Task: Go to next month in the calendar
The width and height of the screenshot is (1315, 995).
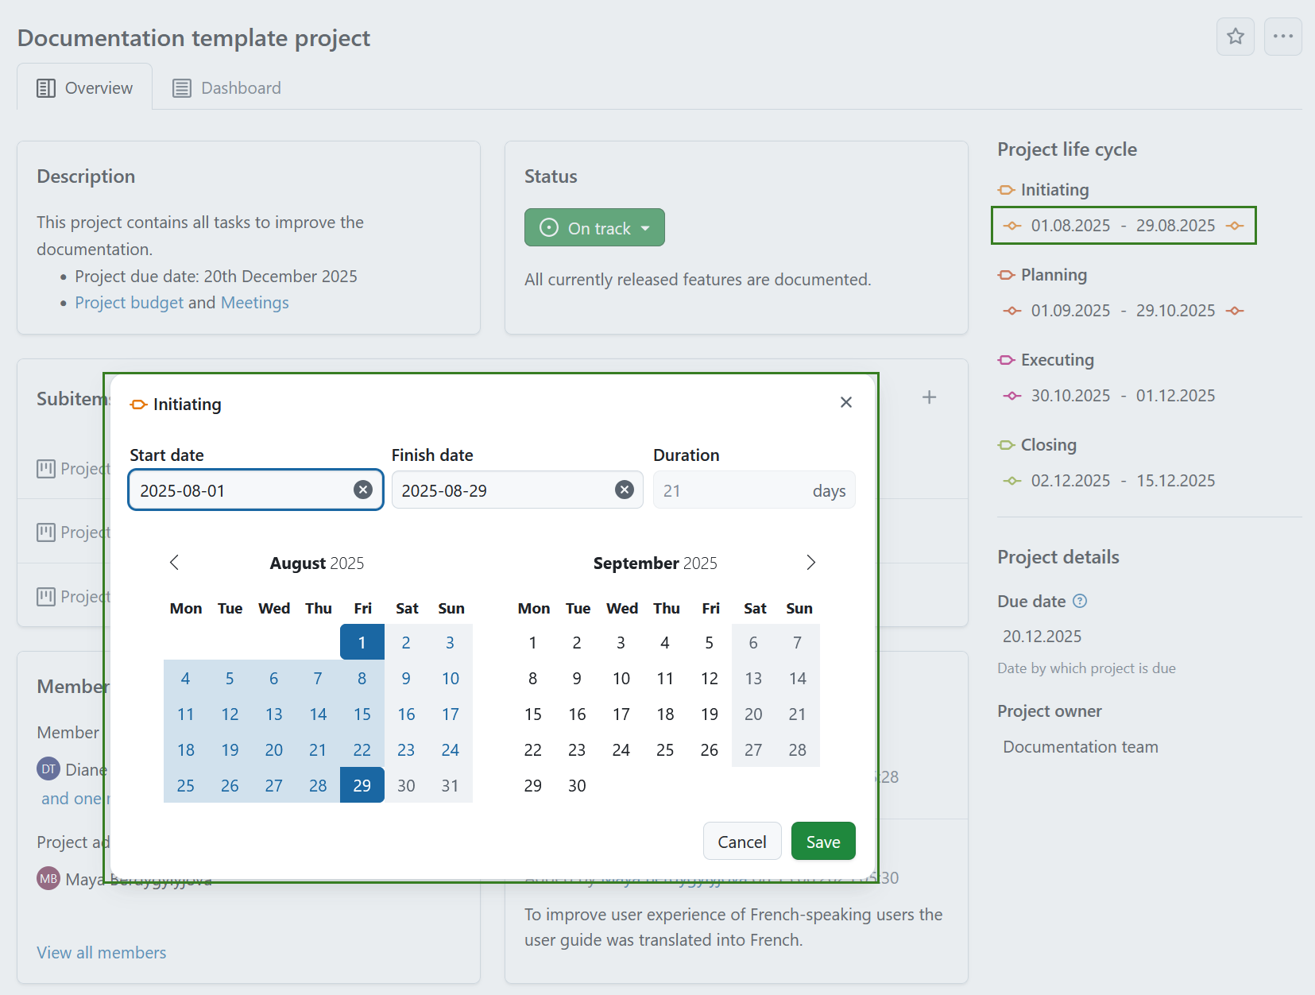Action: pos(811,562)
